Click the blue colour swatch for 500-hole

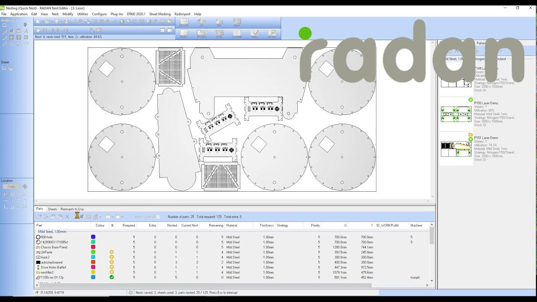coord(93,237)
